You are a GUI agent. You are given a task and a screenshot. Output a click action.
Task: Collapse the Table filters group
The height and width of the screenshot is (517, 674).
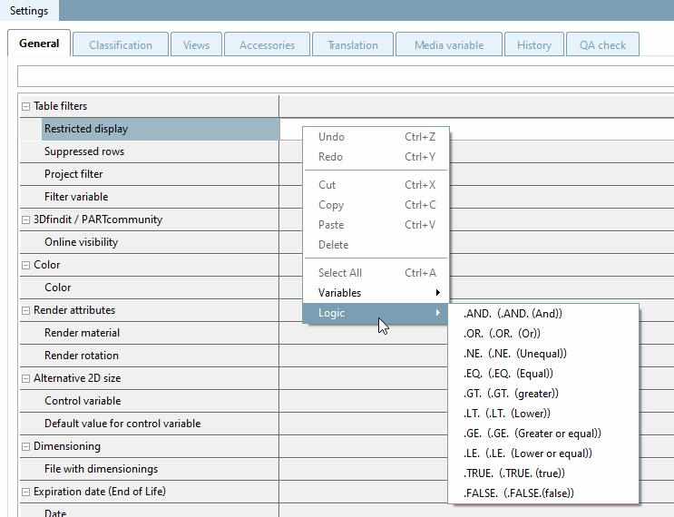pos(26,106)
